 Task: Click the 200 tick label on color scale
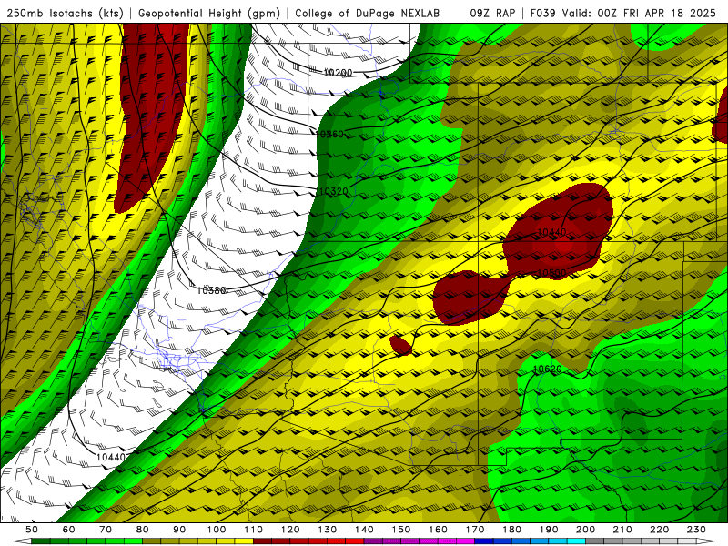585,530
